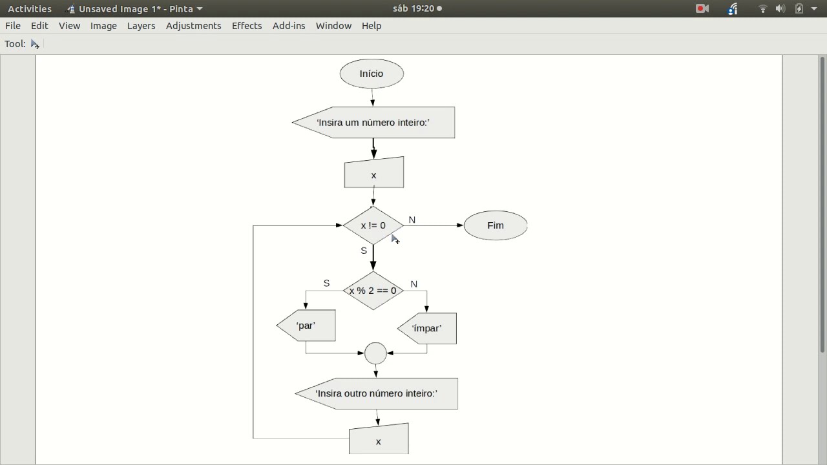827x465 pixels.
Task: Click the screen recording indicator icon
Action: tap(702, 9)
